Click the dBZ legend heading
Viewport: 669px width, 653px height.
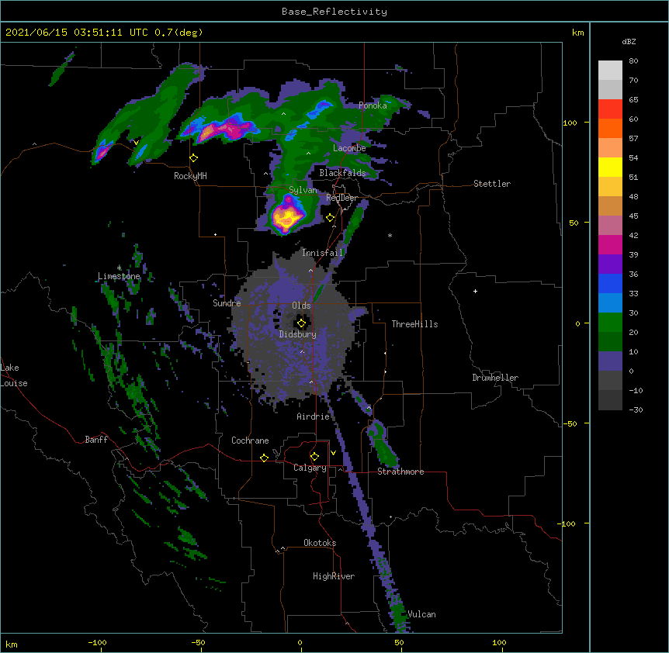[x=629, y=41]
